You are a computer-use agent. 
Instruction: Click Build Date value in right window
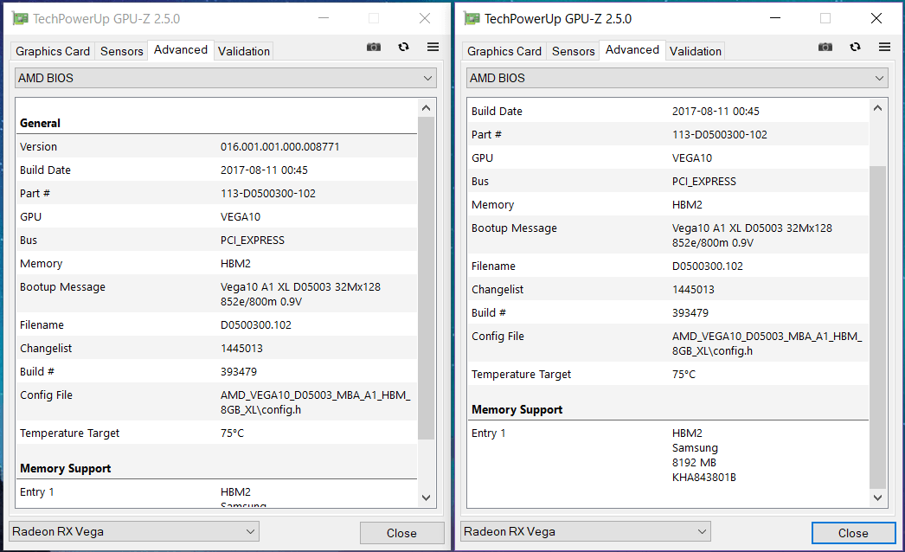click(x=716, y=111)
